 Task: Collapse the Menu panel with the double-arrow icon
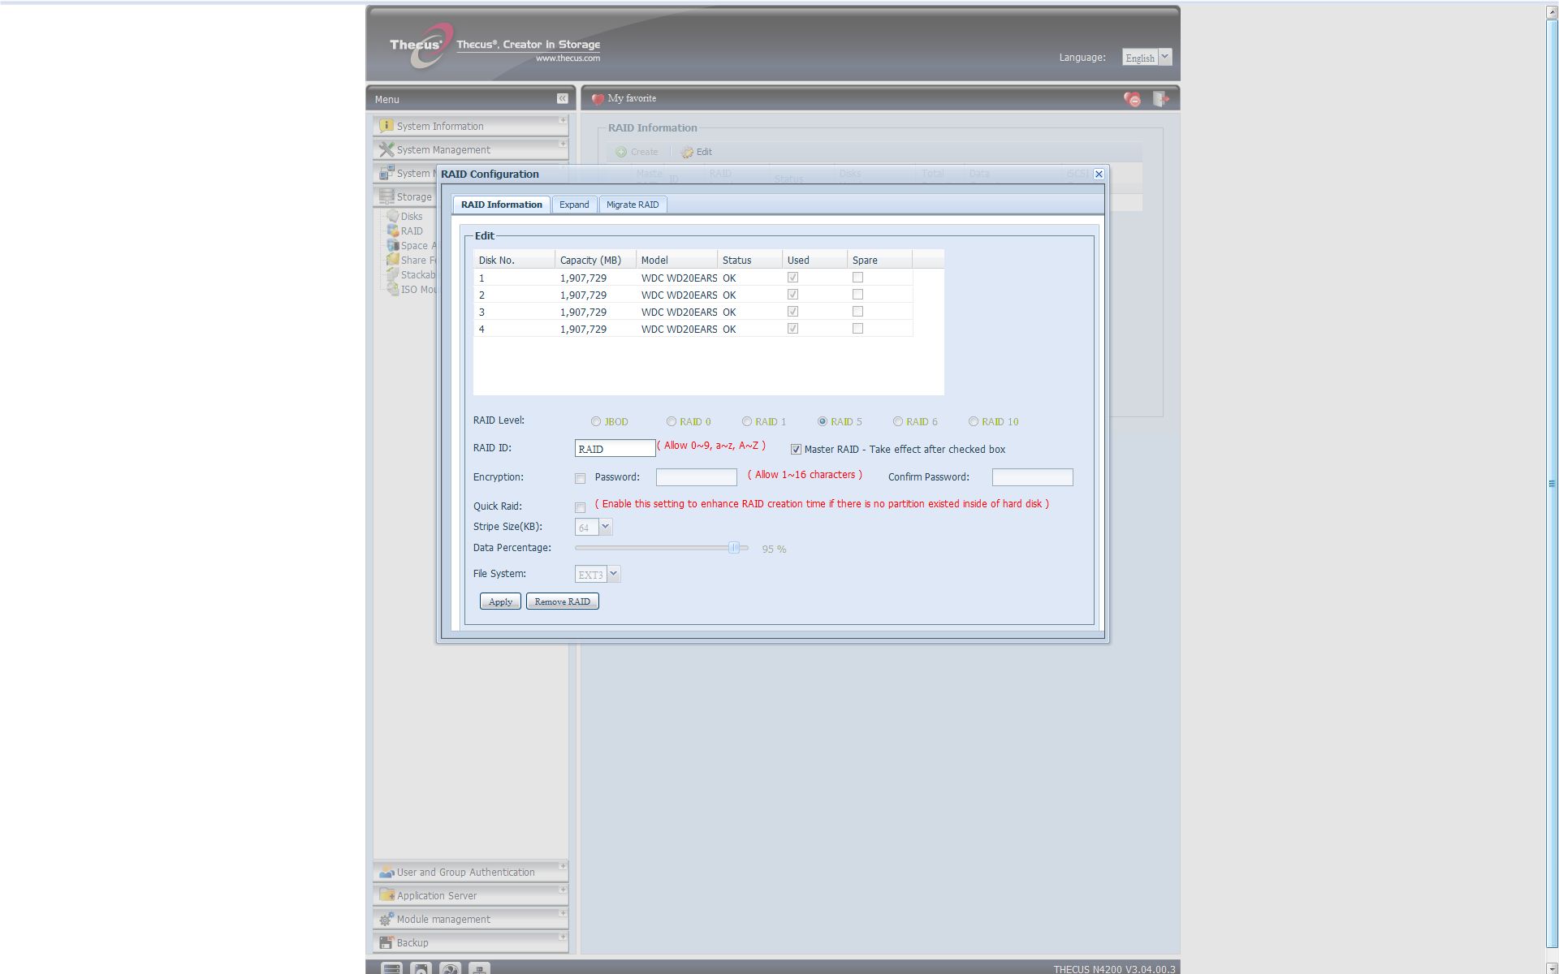pos(562,98)
